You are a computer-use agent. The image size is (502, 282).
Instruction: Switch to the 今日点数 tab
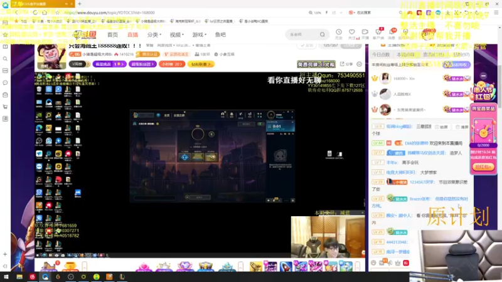click(x=381, y=55)
